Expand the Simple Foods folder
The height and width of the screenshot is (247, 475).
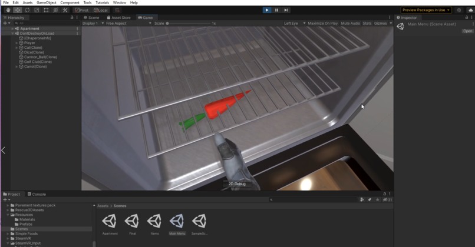coord(8,233)
